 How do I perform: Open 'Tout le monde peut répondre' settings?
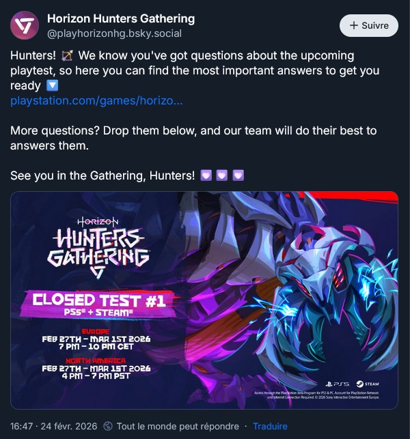click(178, 427)
